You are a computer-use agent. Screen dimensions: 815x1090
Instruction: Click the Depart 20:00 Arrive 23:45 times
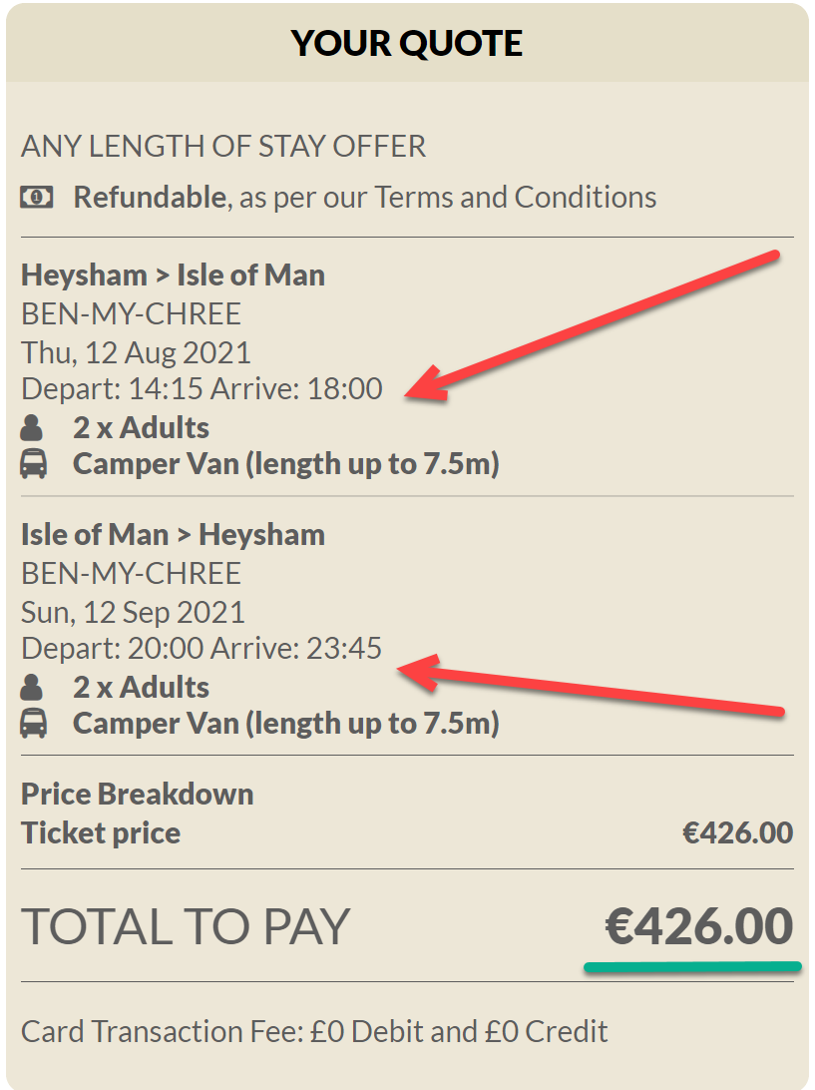point(202,648)
